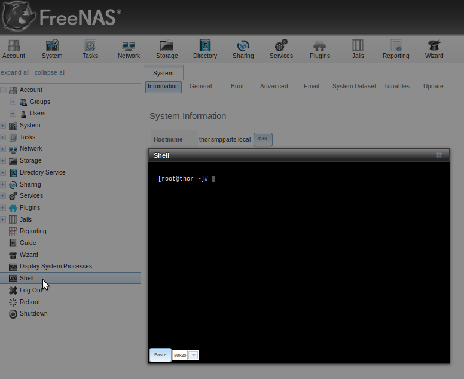
Task: Open Tasks in the top toolbar
Action: coord(90,50)
